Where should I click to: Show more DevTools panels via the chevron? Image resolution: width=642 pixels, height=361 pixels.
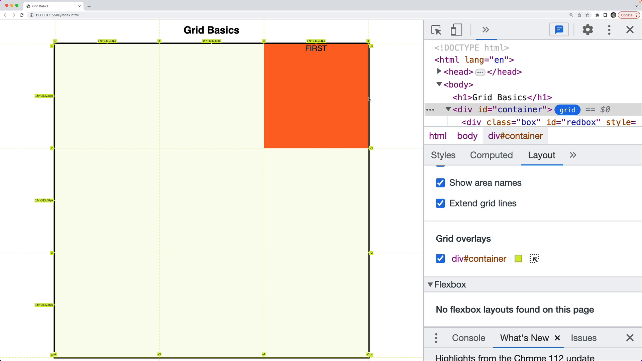(x=486, y=30)
